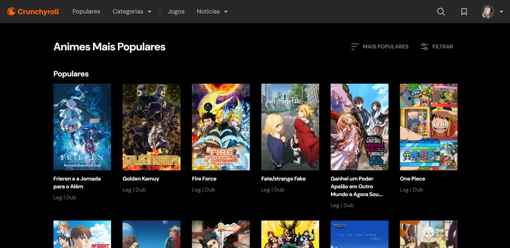Viewport: 510px width, 248px height.
Task: Open the search magnifier icon
Action: tap(441, 12)
